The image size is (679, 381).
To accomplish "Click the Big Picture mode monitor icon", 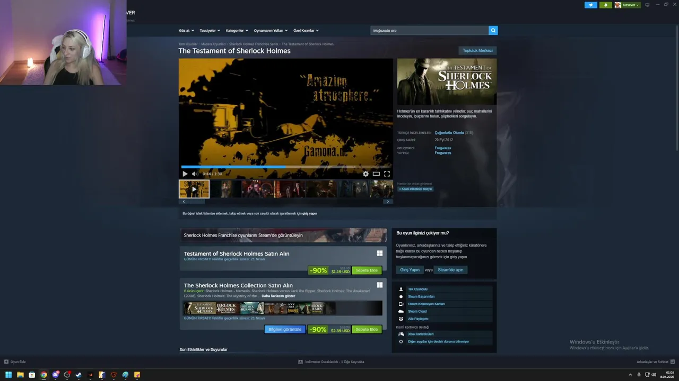I will click(647, 5).
